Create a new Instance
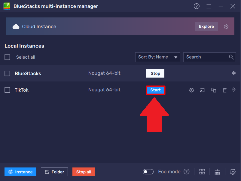The image size is (241, 181). pos(20,172)
